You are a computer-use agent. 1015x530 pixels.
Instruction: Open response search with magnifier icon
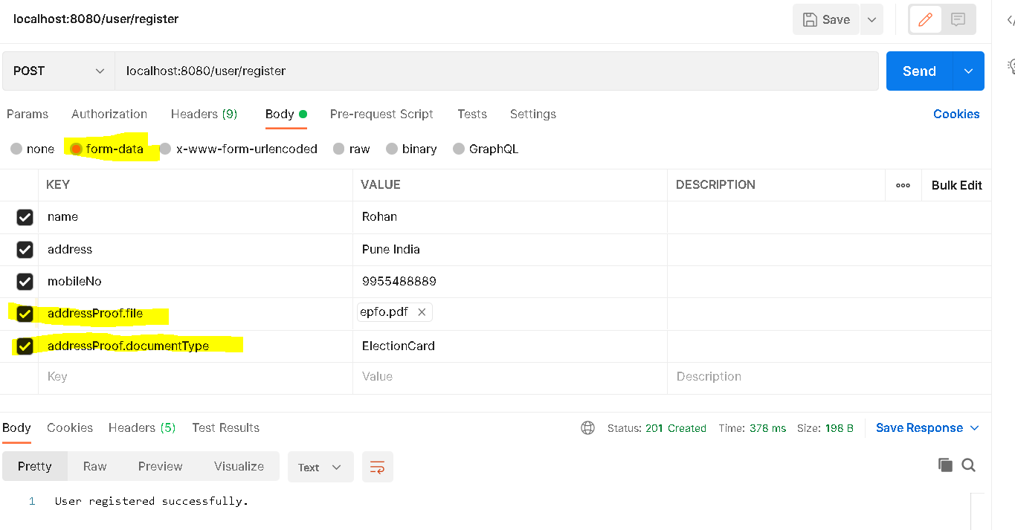(x=968, y=464)
